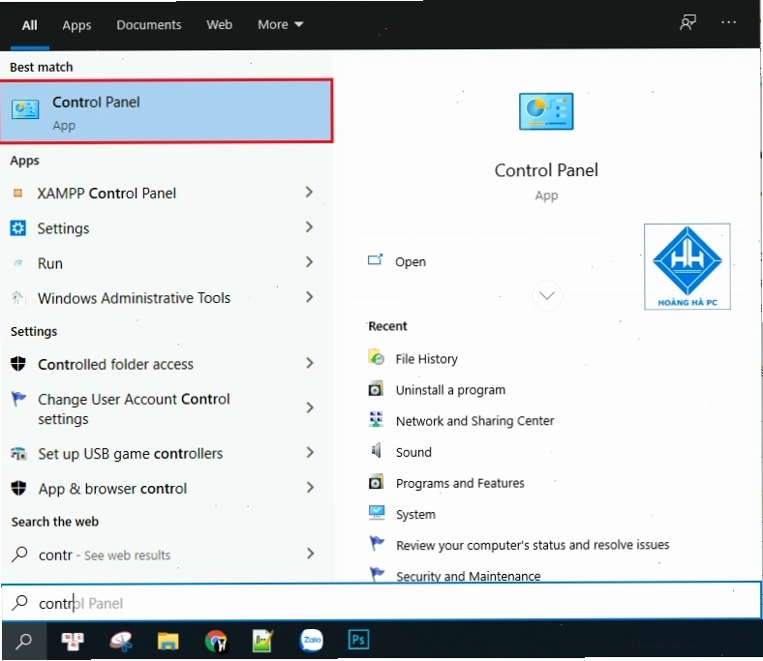Select the Web filter tab
The width and height of the screenshot is (763, 661).
(x=220, y=24)
